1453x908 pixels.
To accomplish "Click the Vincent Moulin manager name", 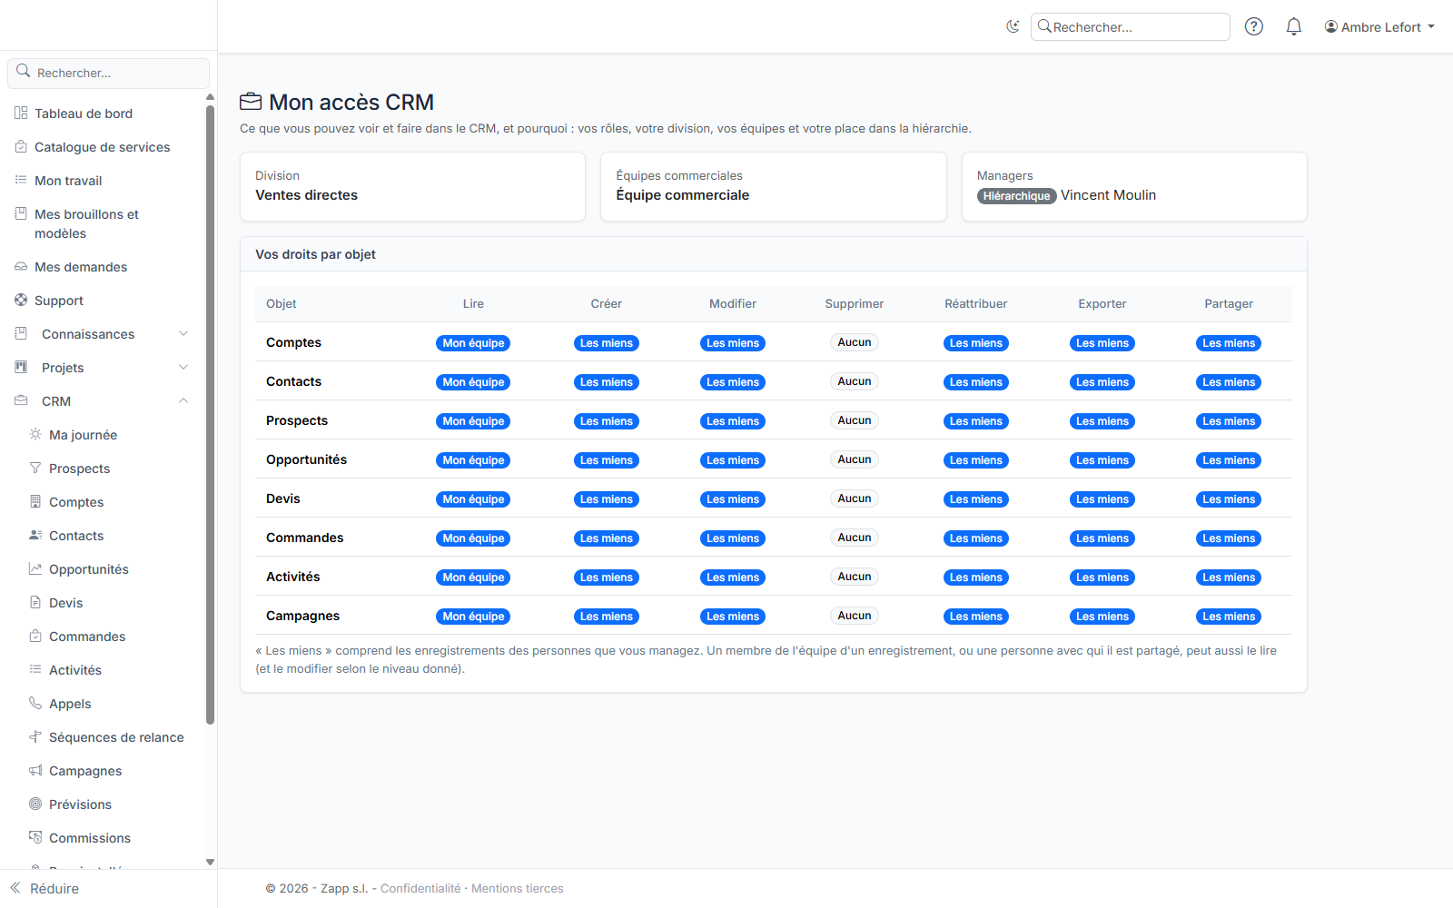I will [1108, 195].
